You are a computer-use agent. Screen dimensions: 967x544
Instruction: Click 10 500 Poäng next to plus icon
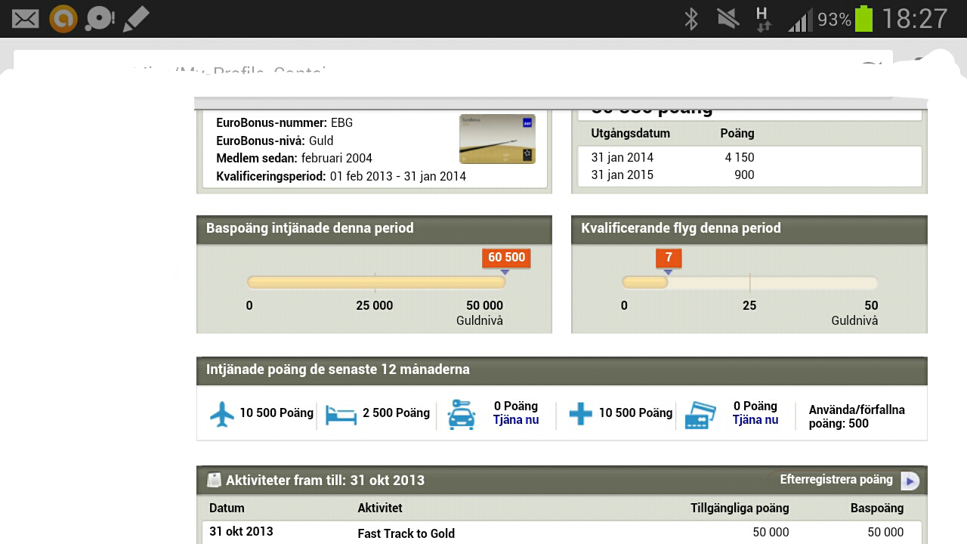[x=635, y=413]
